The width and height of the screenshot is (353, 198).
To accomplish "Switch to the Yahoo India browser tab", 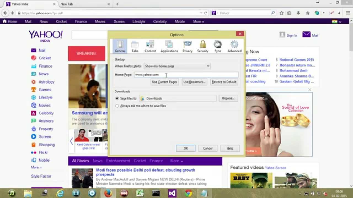I will click(30, 4).
